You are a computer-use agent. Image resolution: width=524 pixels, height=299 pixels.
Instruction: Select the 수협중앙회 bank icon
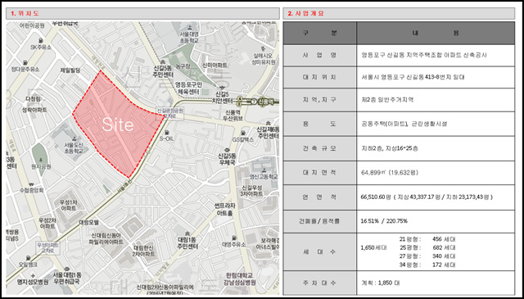pos(31,183)
